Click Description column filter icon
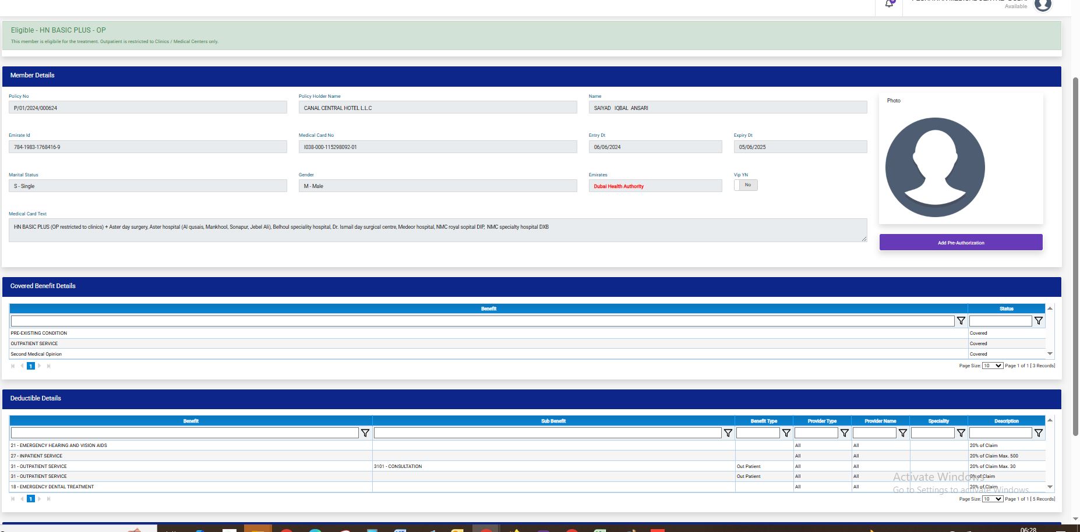 pos(1038,433)
